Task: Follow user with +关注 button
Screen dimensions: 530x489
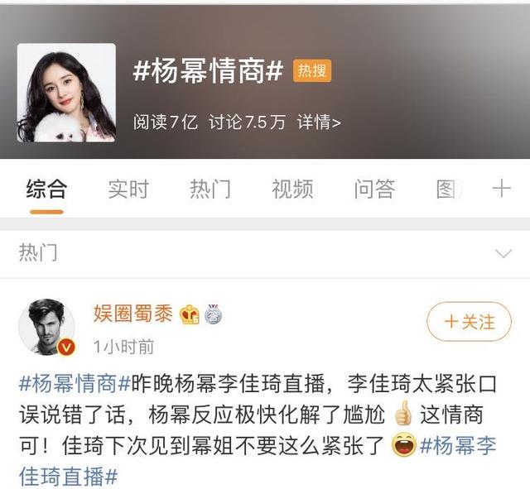Action: pyautogui.click(x=470, y=322)
